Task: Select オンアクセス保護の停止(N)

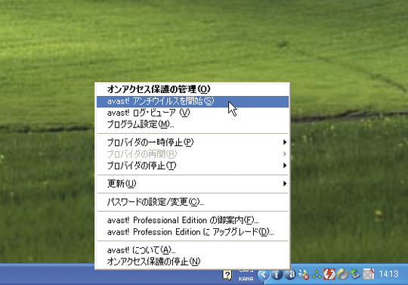Action: click(193, 262)
